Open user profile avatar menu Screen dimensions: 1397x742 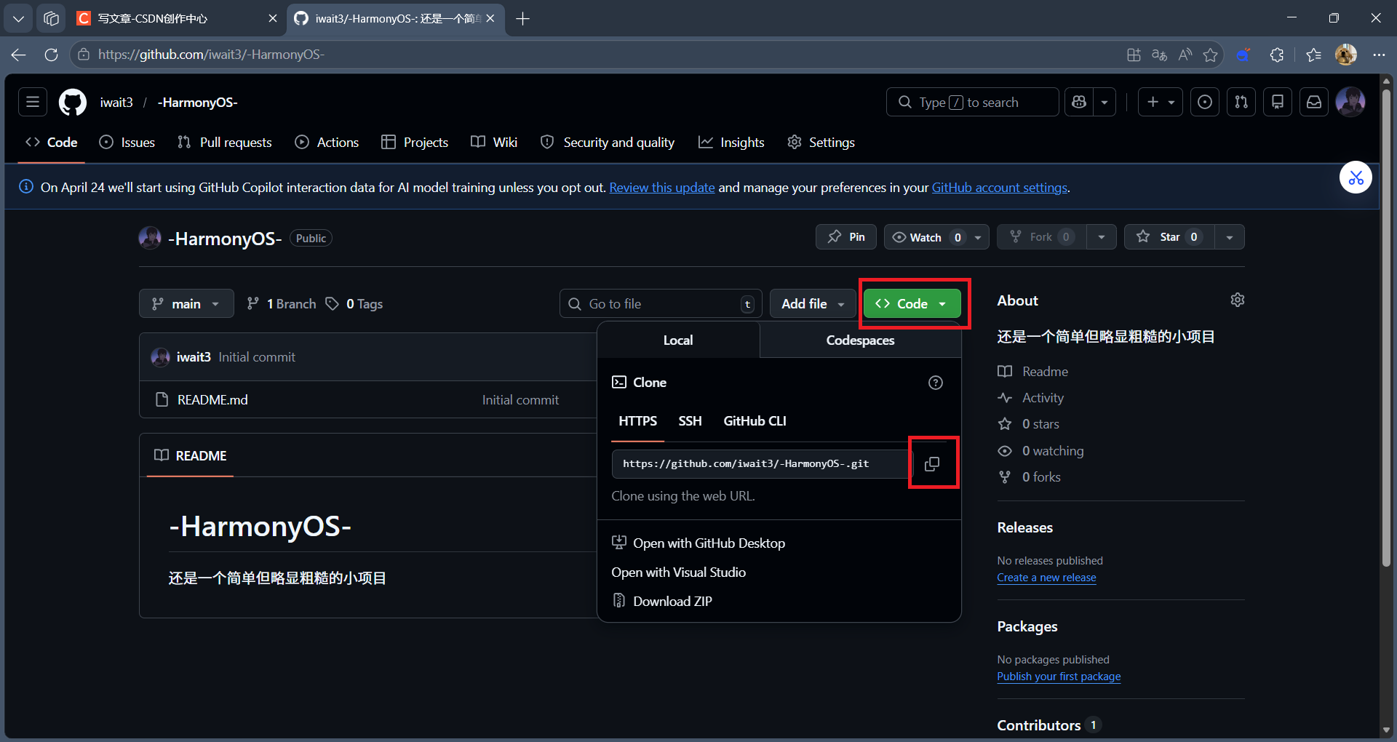coord(1350,103)
